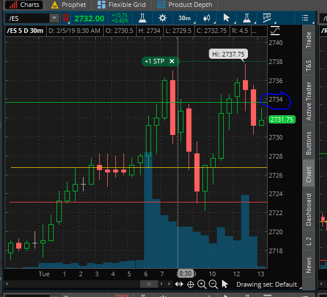Zoom in with the magnifier plus icon

coord(202,284)
